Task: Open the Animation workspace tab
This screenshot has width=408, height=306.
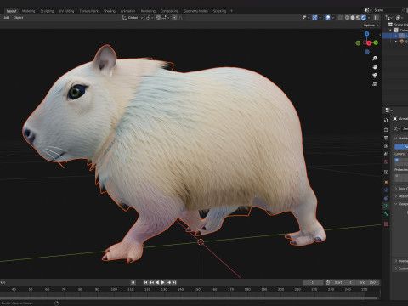Action: 127,11
